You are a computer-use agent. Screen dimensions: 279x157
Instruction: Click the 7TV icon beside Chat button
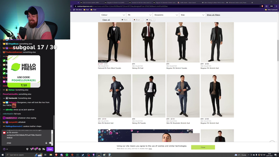(44, 149)
